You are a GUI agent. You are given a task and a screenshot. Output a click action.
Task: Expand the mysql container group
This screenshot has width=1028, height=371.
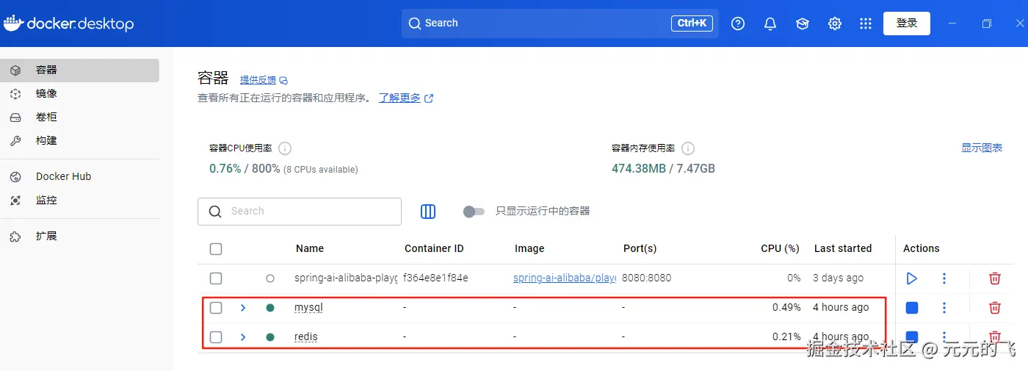click(x=243, y=308)
